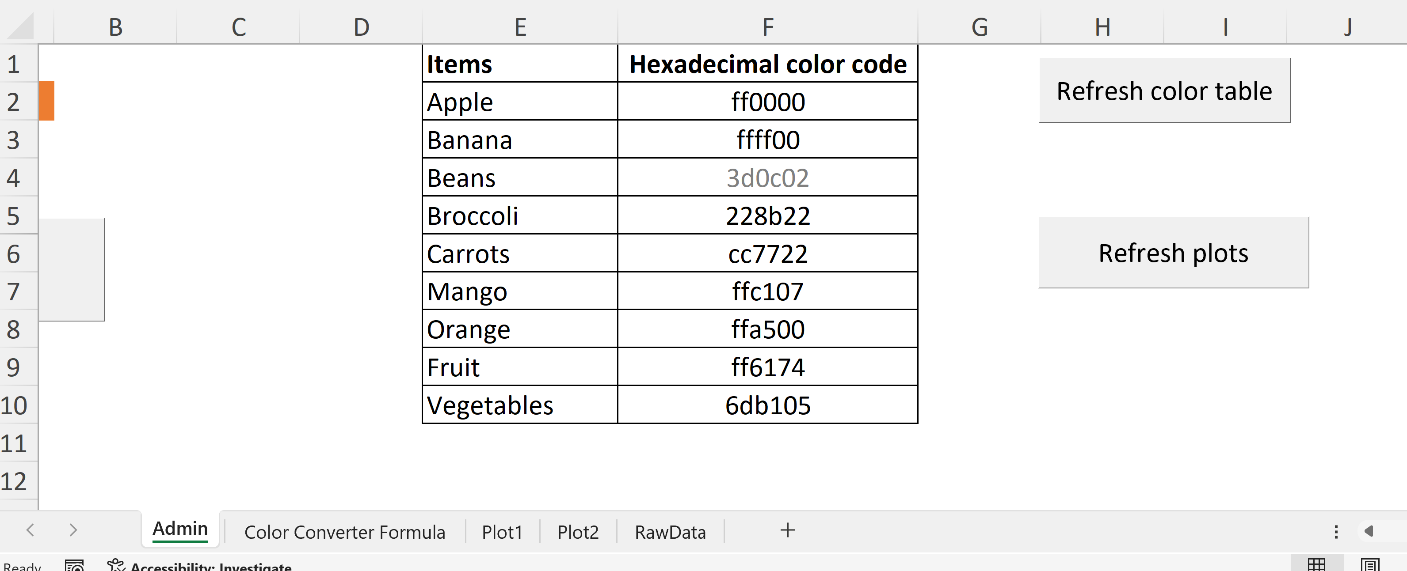Viewport: 1407px width, 571px height.
Task: Switch to Page Layout view icon
Action: [x=1370, y=564]
